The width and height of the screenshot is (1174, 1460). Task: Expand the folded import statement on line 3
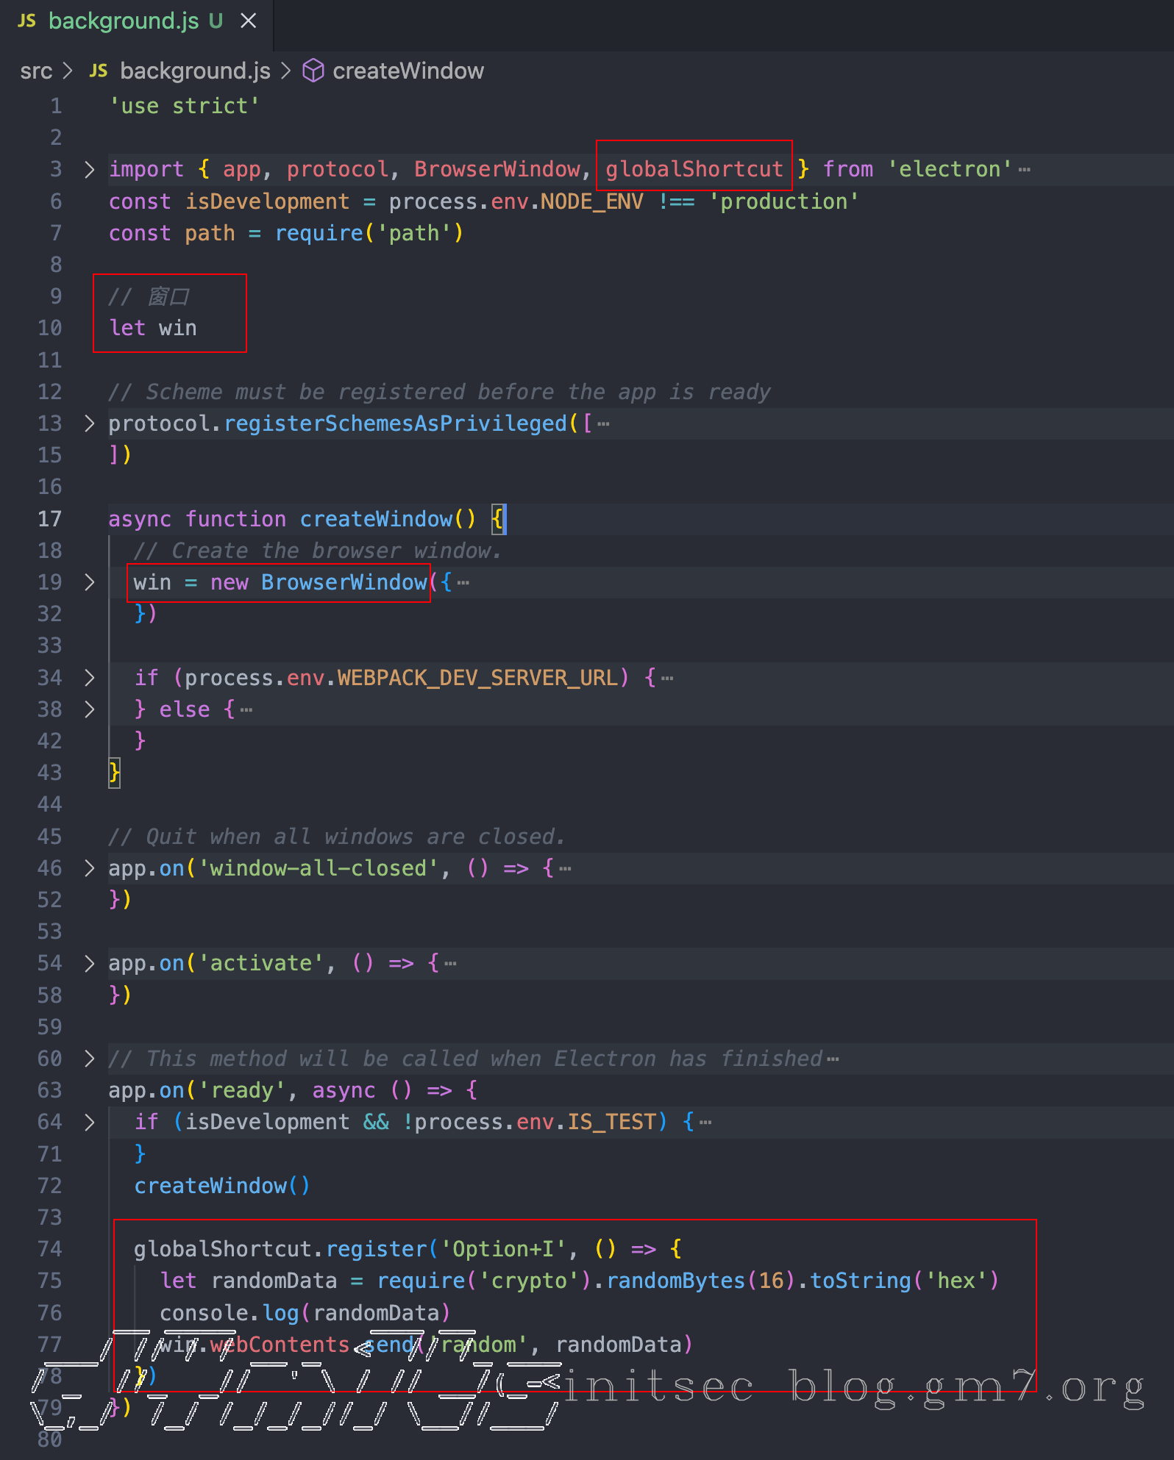tap(89, 170)
